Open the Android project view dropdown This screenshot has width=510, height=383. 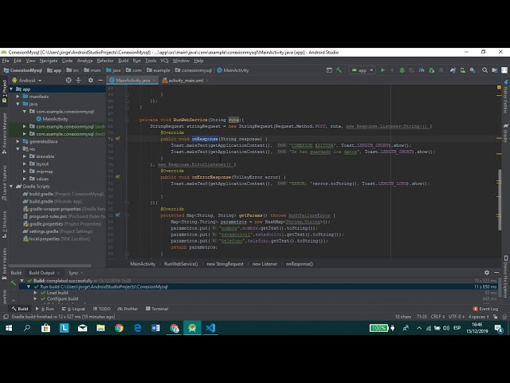[27, 80]
